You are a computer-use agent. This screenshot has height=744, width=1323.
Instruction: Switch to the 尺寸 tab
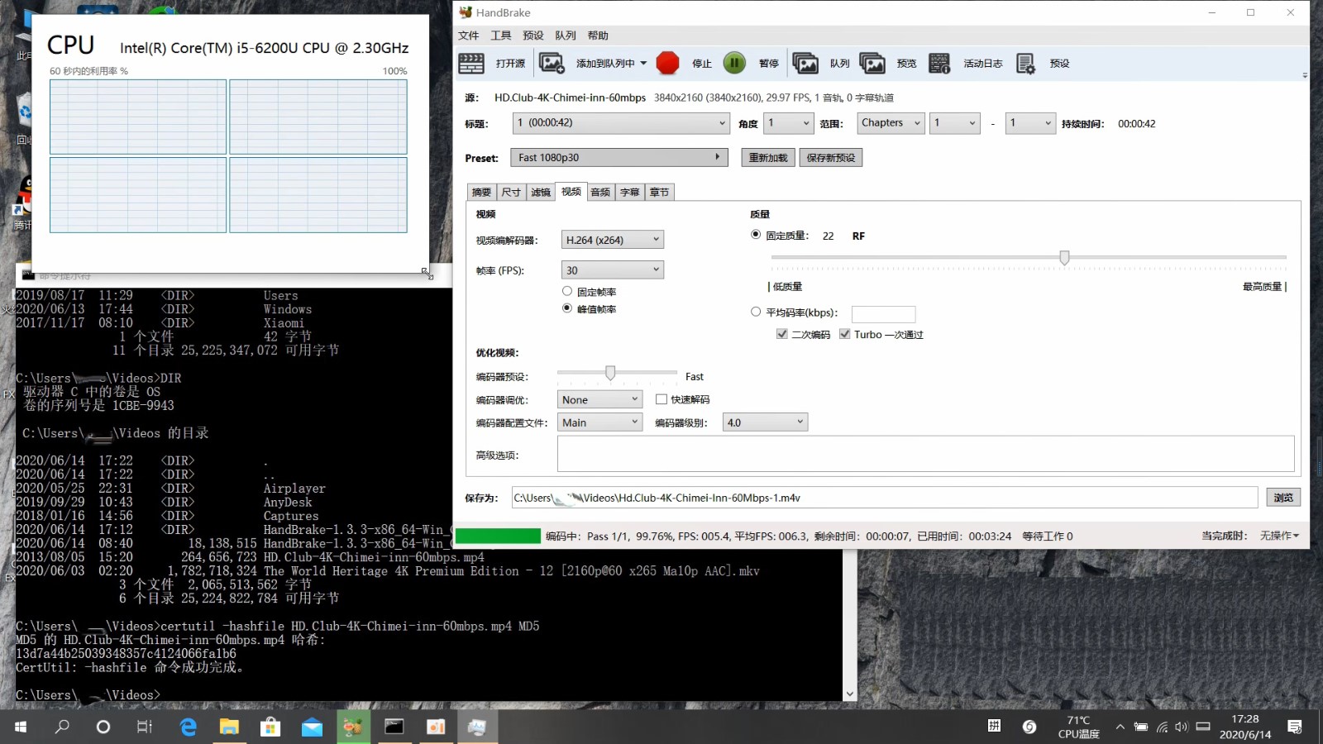tap(511, 192)
